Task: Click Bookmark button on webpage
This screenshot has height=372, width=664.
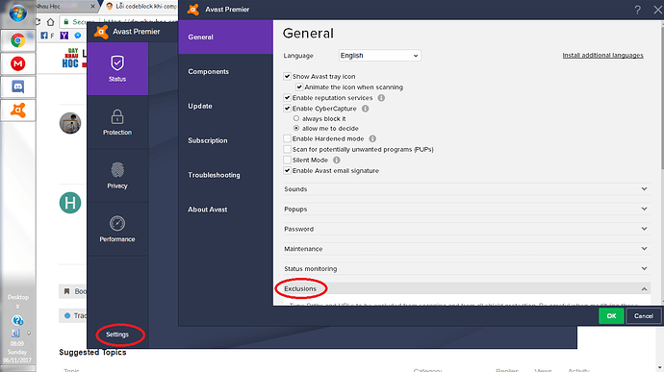Action: click(x=73, y=291)
